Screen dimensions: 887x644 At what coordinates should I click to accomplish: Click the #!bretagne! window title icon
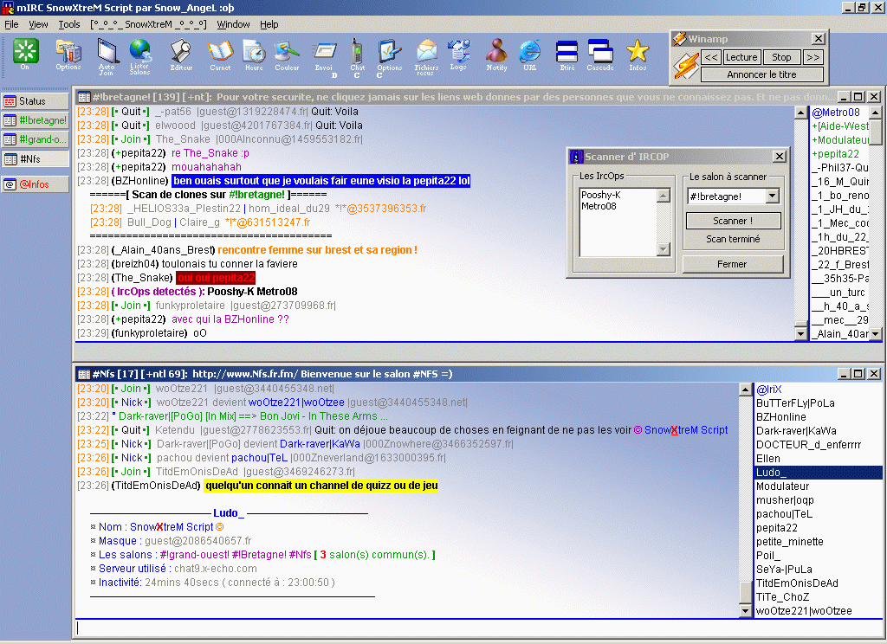pos(84,97)
